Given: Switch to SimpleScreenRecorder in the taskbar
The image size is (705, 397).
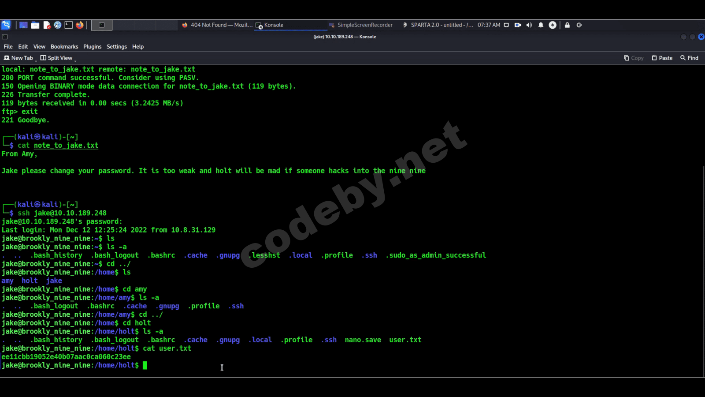Looking at the screenshot, I should [x=361, y=25].
